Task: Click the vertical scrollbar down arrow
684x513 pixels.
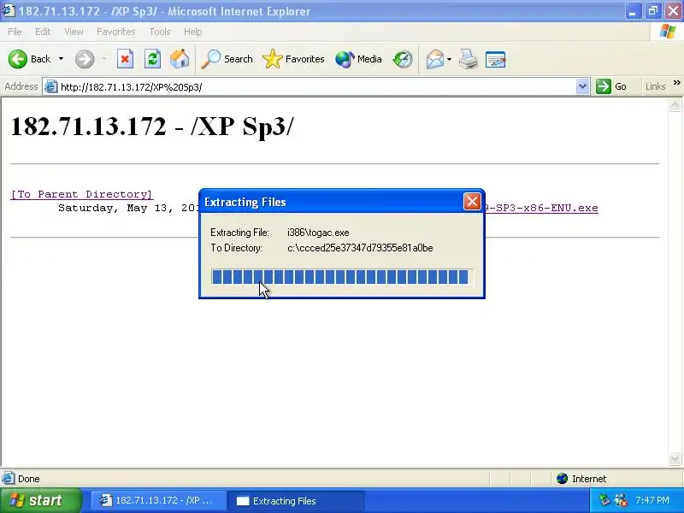Action: tap(675, 458)
